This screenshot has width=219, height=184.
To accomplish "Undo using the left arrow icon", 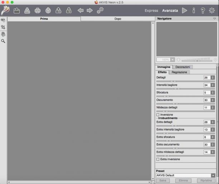I will coord(81,10).
